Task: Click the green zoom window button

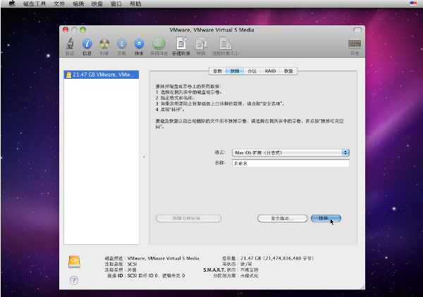Action: [82, 30]
